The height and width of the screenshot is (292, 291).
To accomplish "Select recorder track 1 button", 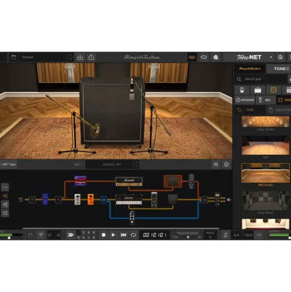I will 78,232.
